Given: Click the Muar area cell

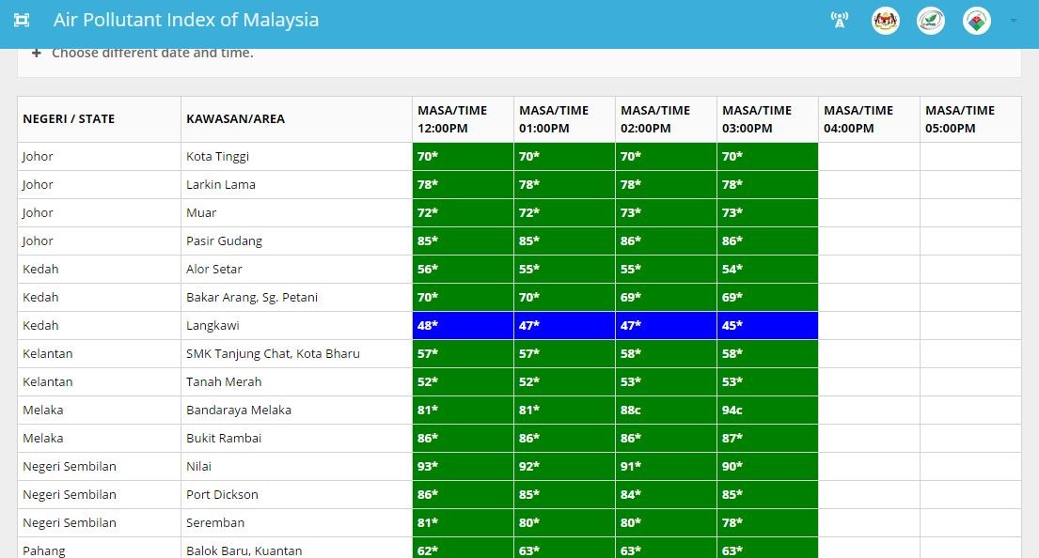Looking at the screenshot, I should pos(296,212).
